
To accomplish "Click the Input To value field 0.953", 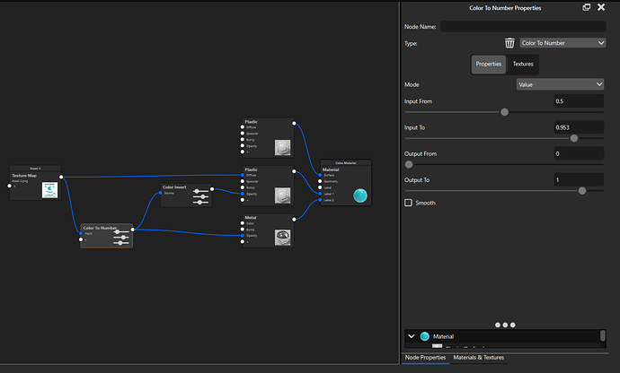I will coord(579,127).
